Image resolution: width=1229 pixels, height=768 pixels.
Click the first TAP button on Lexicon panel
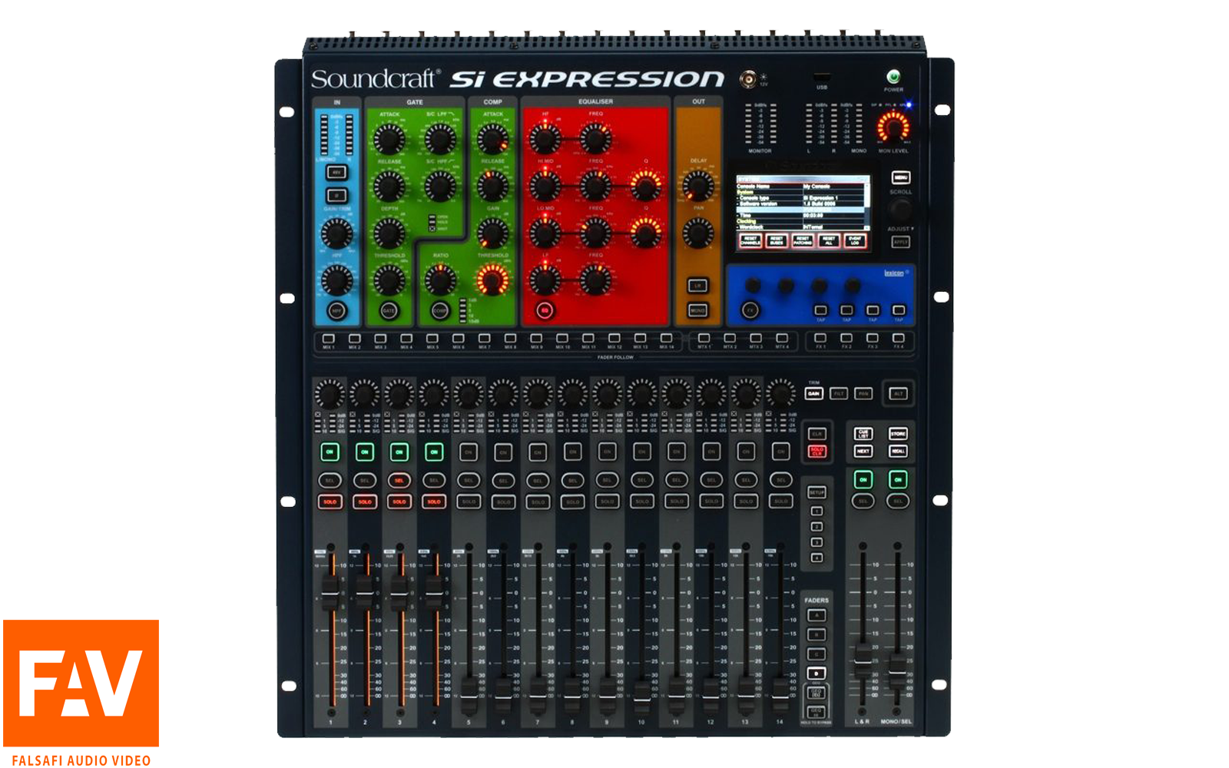coord(820,310)
